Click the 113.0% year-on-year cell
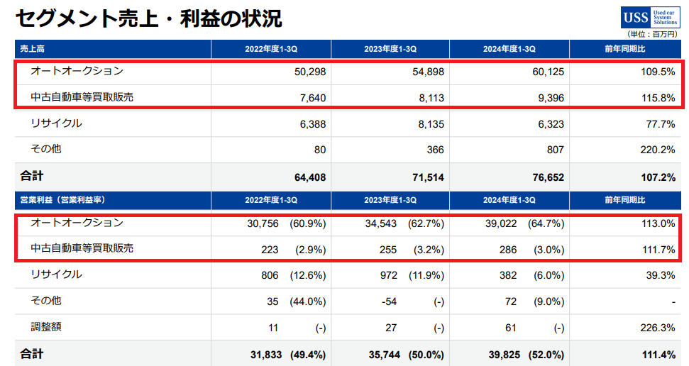Viewport: 689px width, 366px height. coord(658,223)
